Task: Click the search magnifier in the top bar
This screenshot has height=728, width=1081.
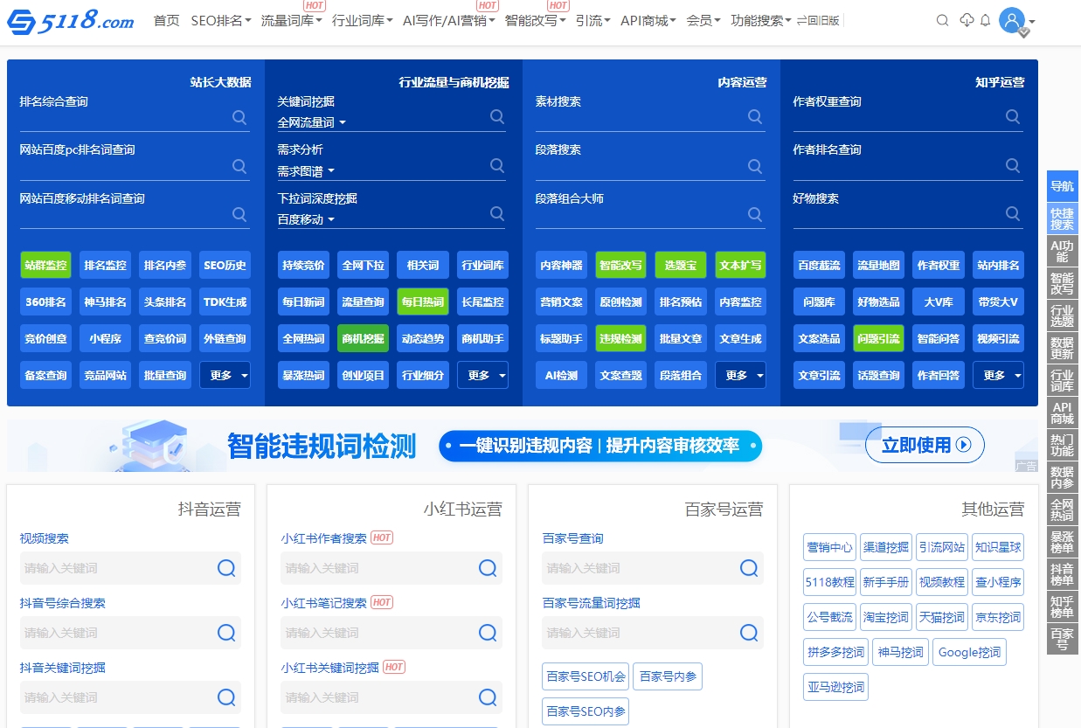Action: (942, 19)
